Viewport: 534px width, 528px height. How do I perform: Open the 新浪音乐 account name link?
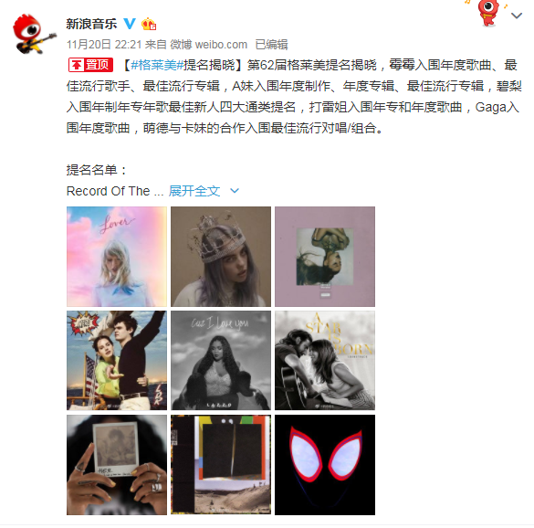coord(91,24)
